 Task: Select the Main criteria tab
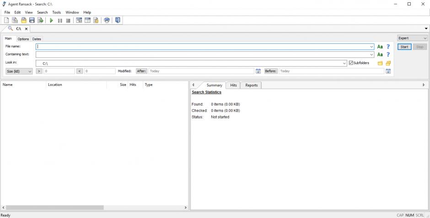pyautogui.click(x=8, y=38)
